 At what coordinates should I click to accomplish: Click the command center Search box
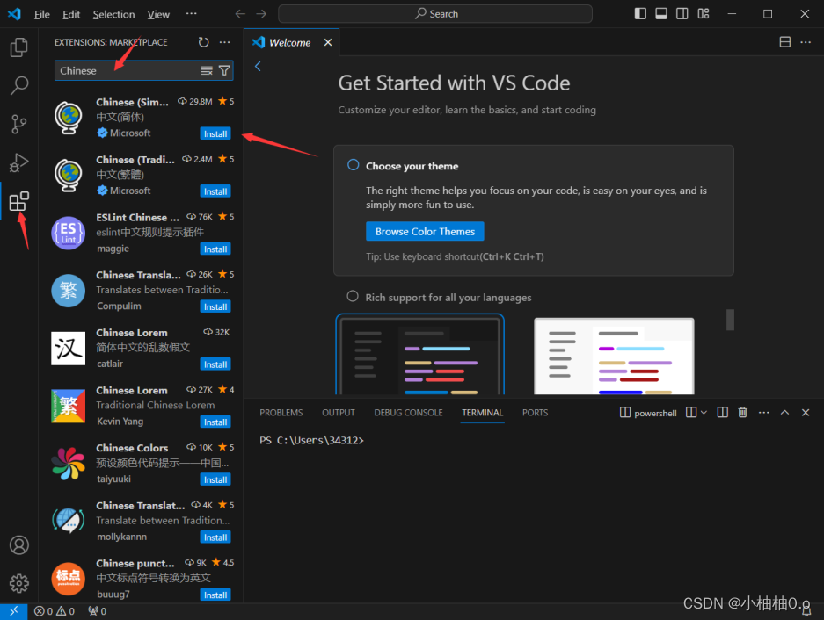[435, 14]
